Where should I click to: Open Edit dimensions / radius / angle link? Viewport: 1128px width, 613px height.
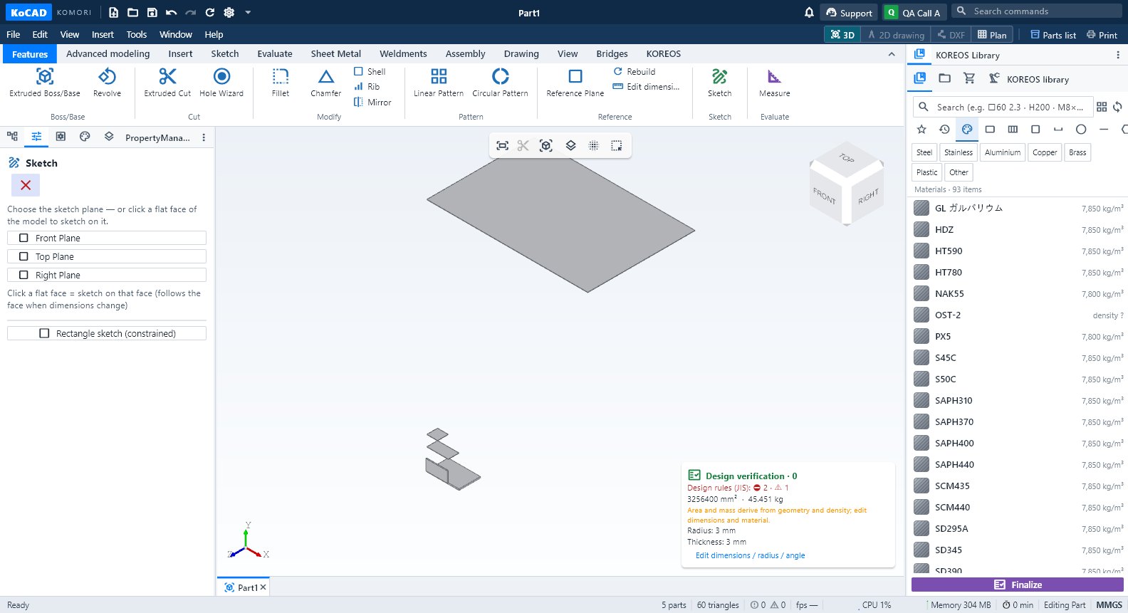click(751, 555)
